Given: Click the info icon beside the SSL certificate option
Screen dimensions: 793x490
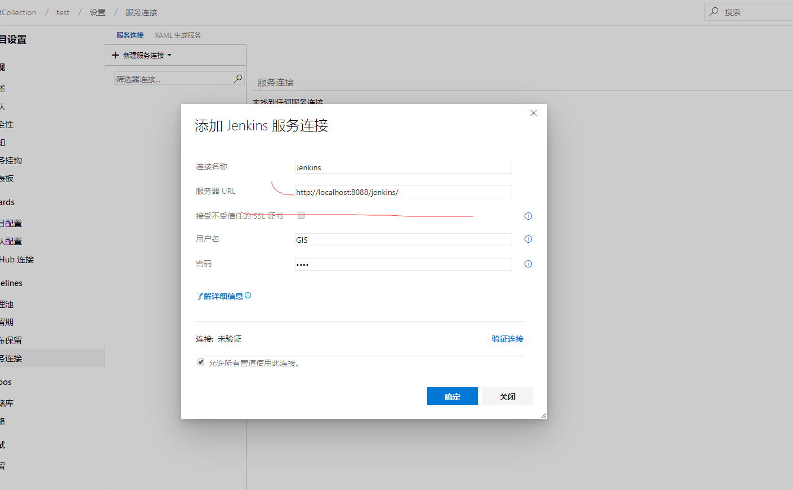Looking at the screenshot, I should point(528,216).
